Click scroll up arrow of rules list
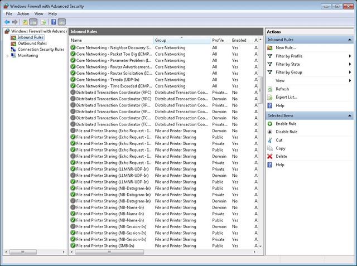Viewport: 357px width, 266px height. pos(260,40)
